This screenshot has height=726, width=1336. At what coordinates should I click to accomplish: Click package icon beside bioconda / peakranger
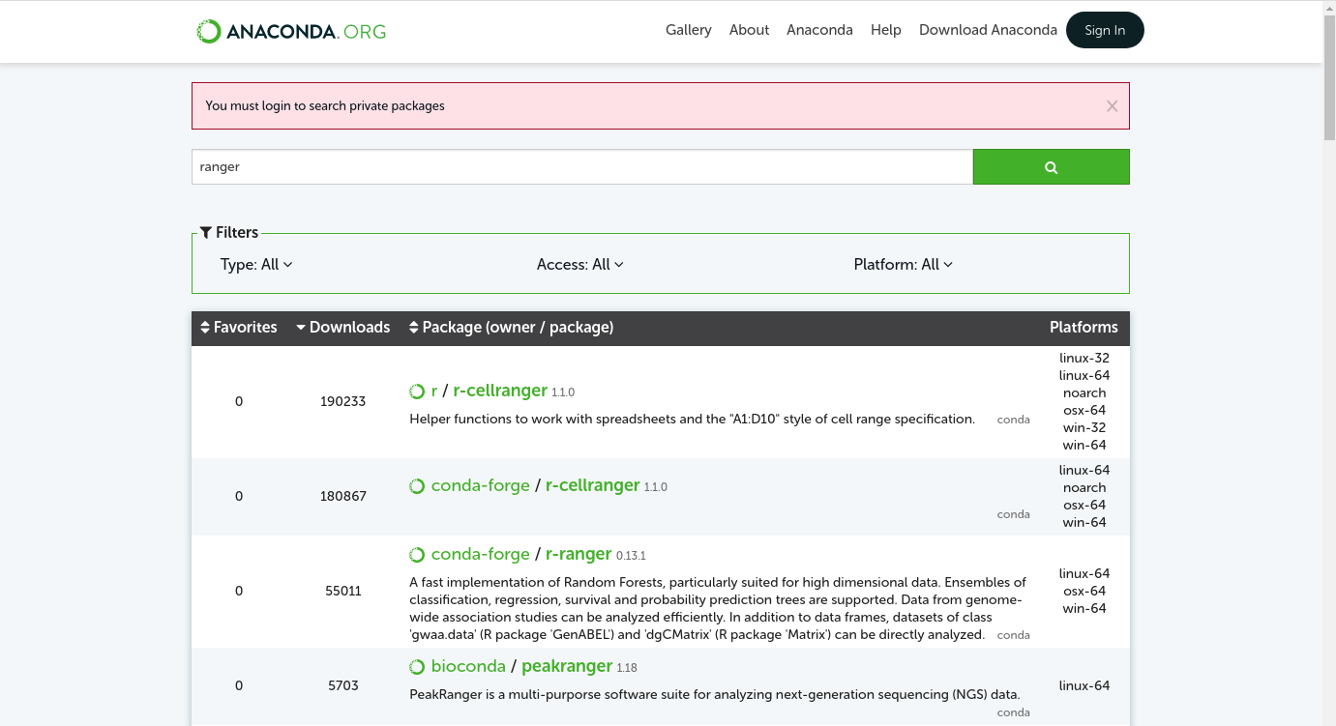[417, 667]
